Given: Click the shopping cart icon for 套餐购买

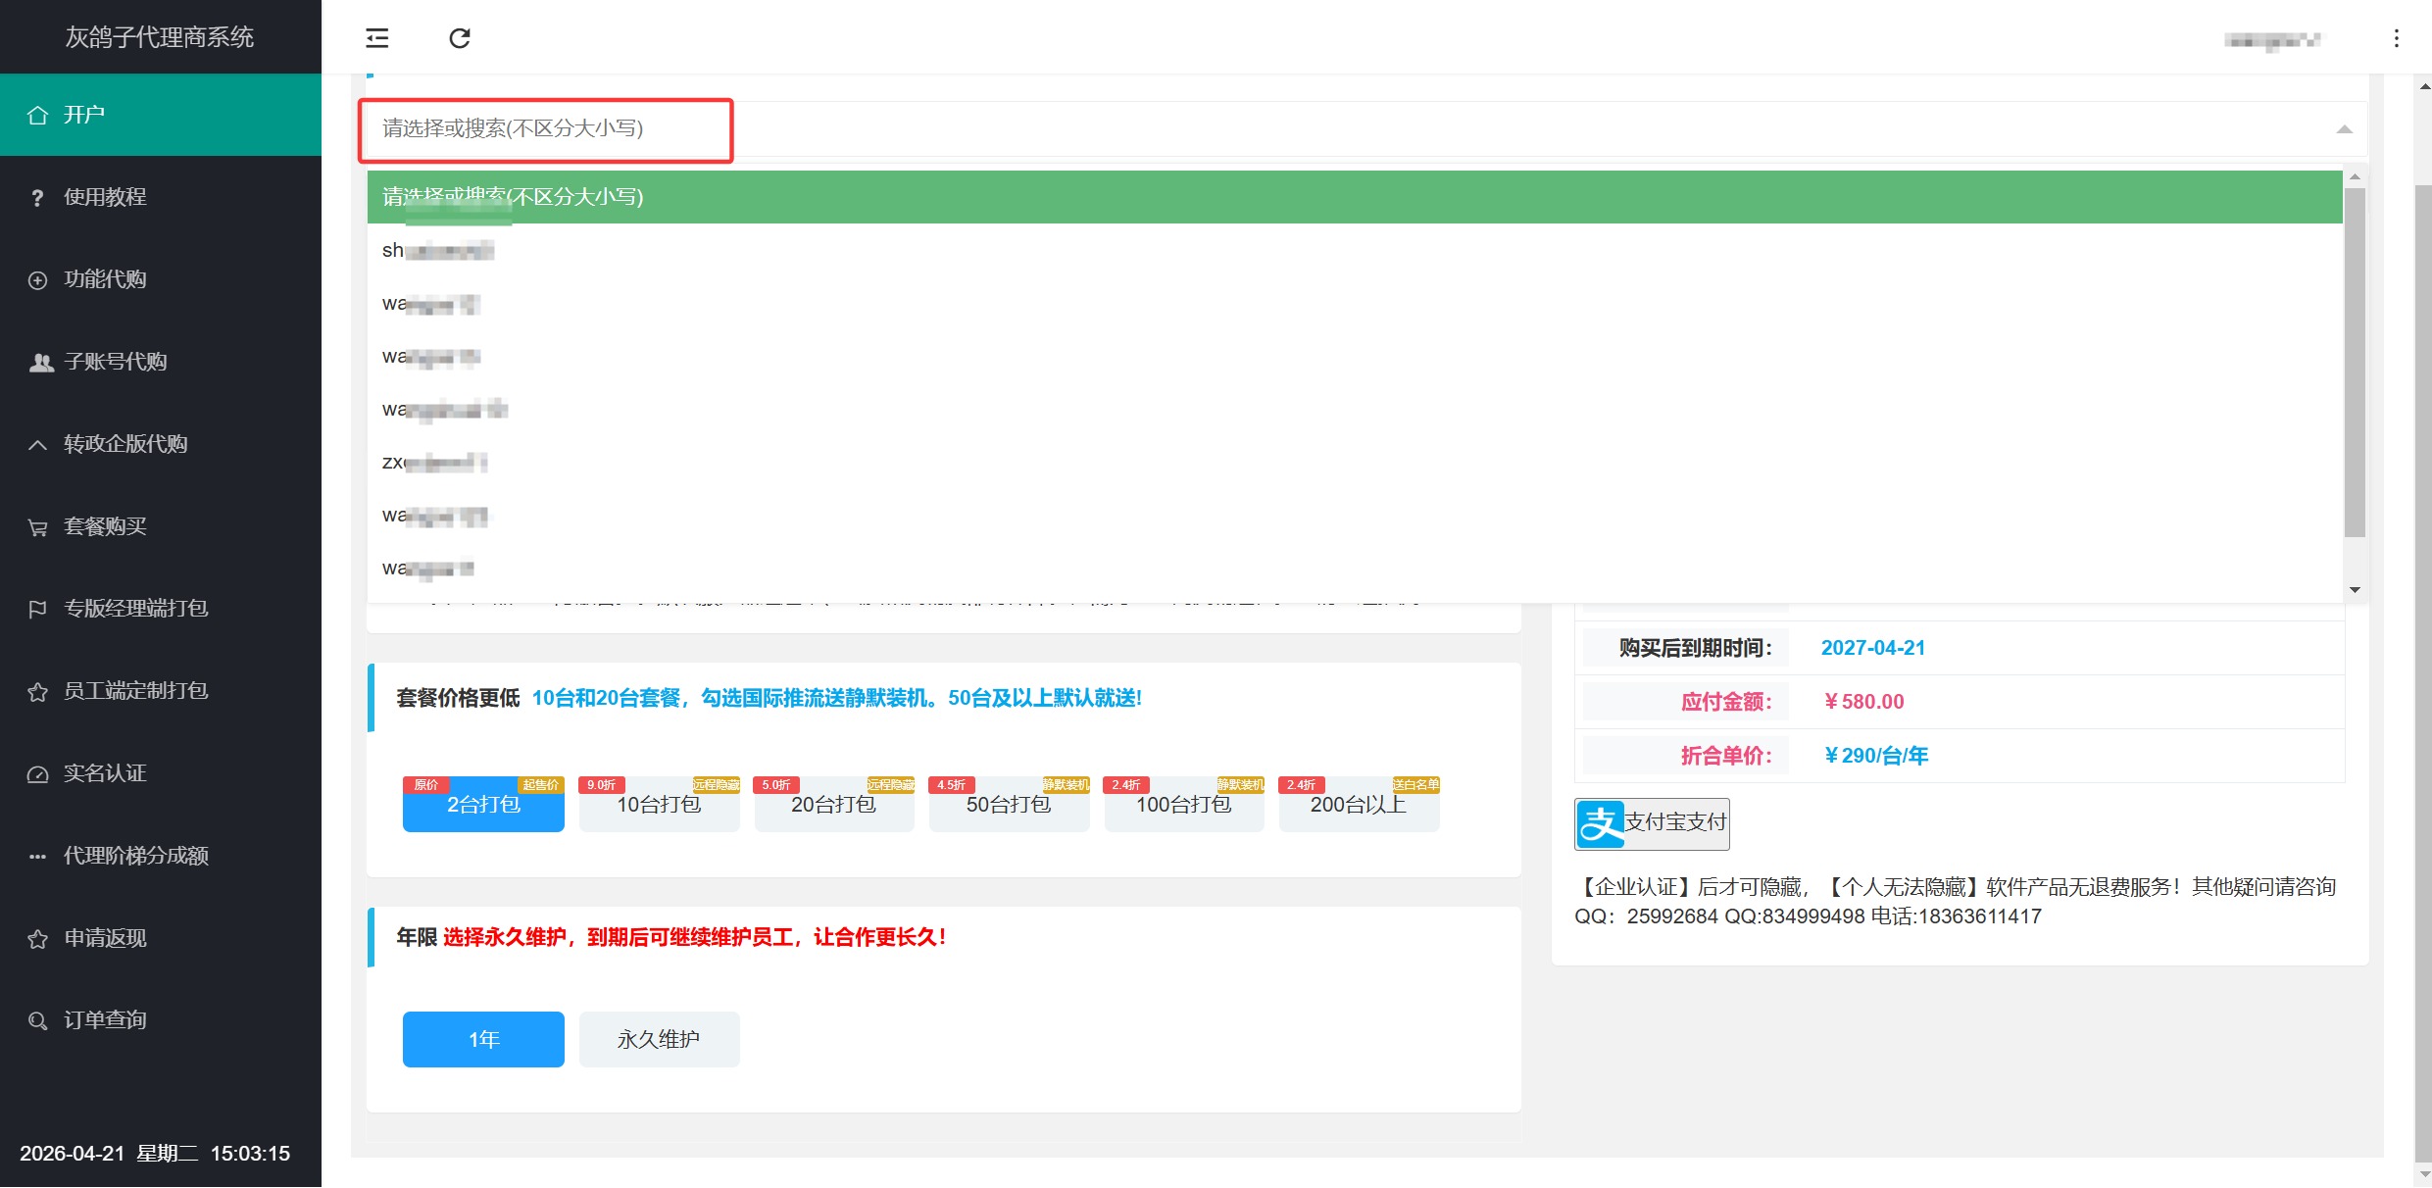Looking at the screenshot, I should coord(37,527).
